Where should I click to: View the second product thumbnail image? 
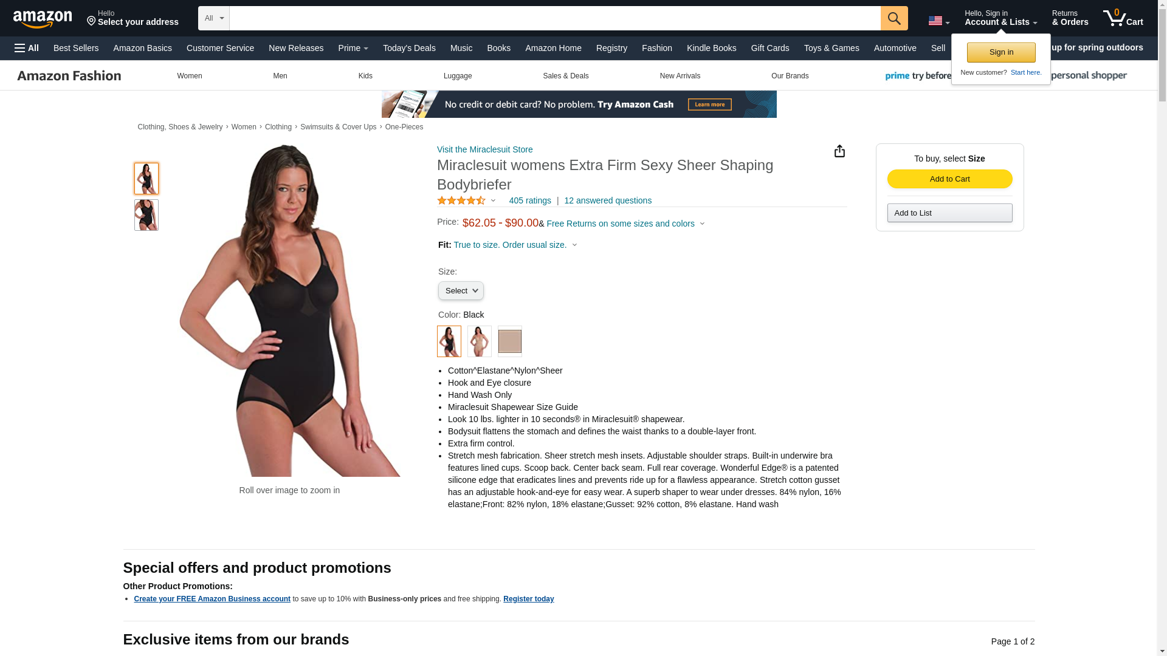146,215
